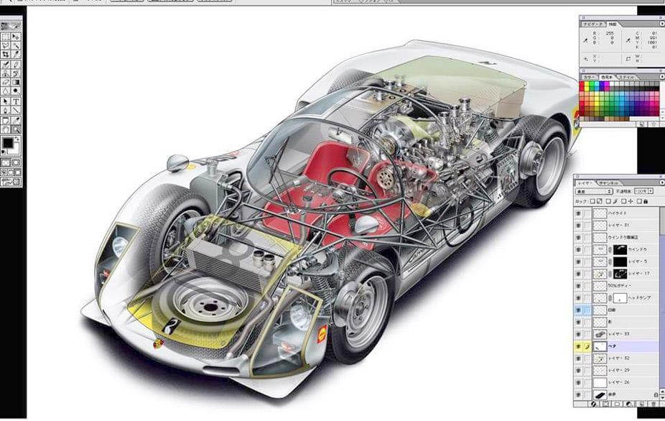Select the Crop tool
665x421 pixels.
[x=6, y=55]
